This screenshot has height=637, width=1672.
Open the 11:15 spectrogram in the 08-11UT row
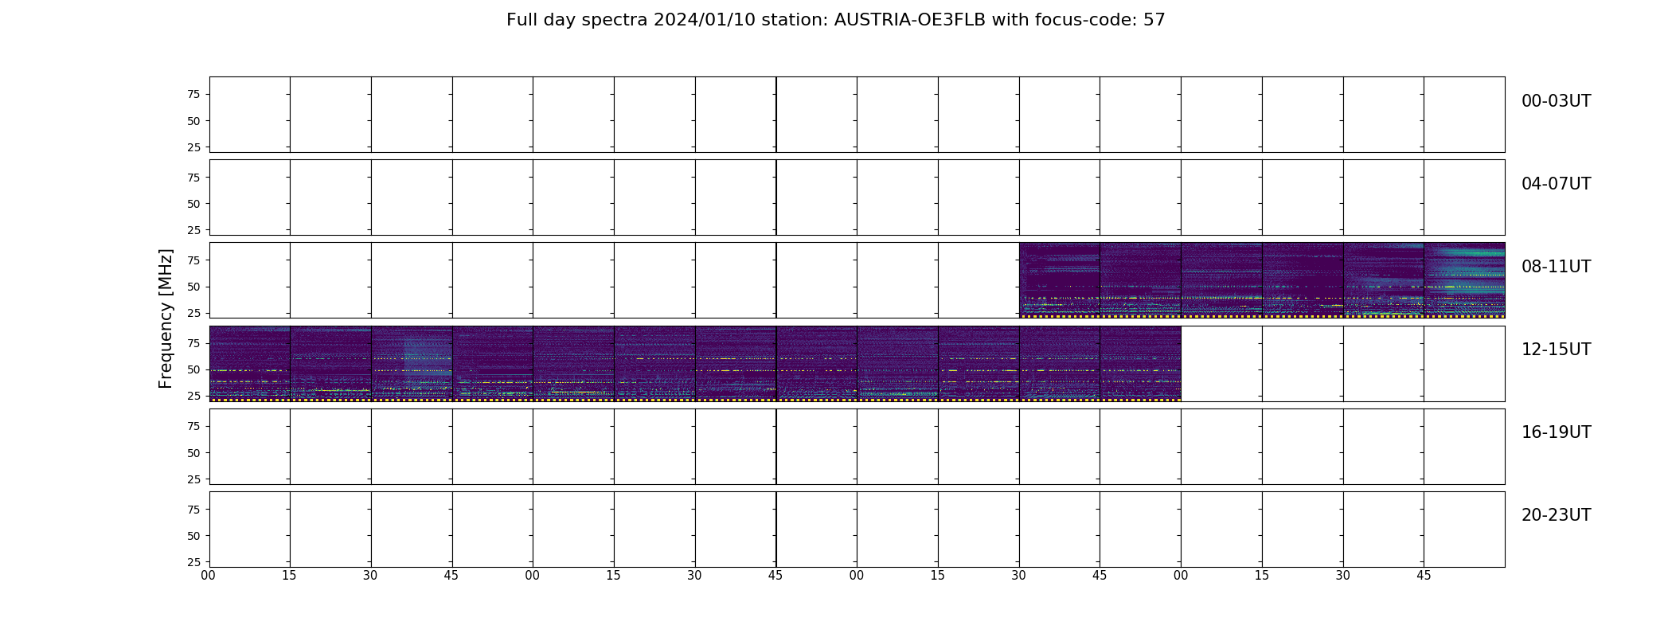point(1303,280)
